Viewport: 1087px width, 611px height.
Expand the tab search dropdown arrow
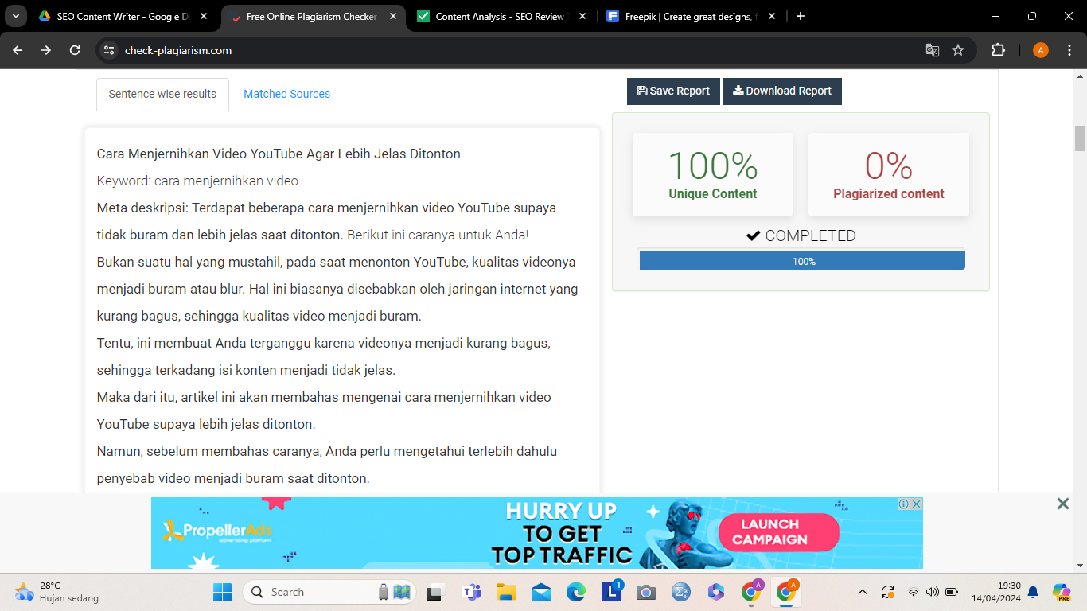[15, 16]
